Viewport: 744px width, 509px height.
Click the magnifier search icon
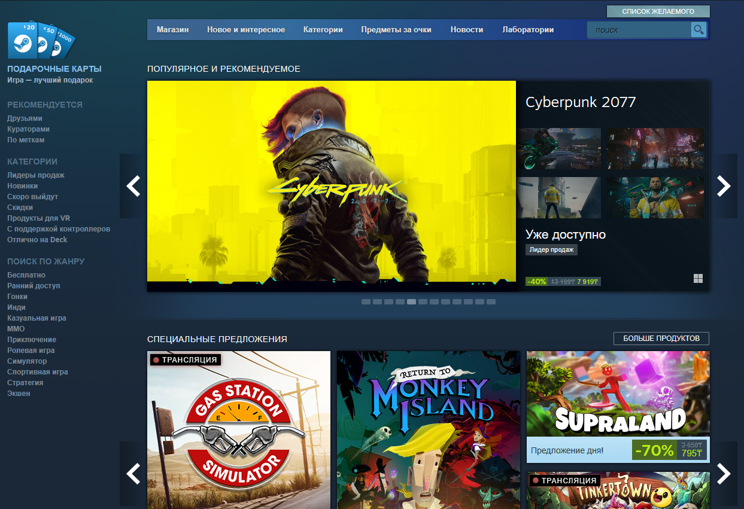699,29
